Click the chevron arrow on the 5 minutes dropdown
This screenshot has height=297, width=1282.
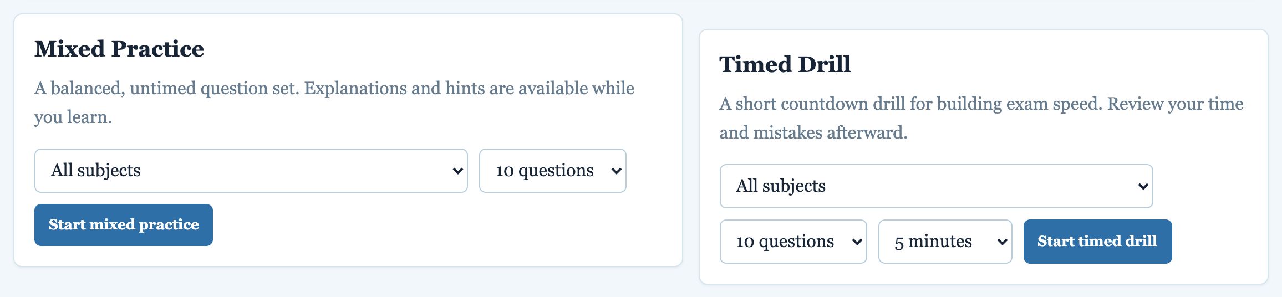coord(1002,242)
